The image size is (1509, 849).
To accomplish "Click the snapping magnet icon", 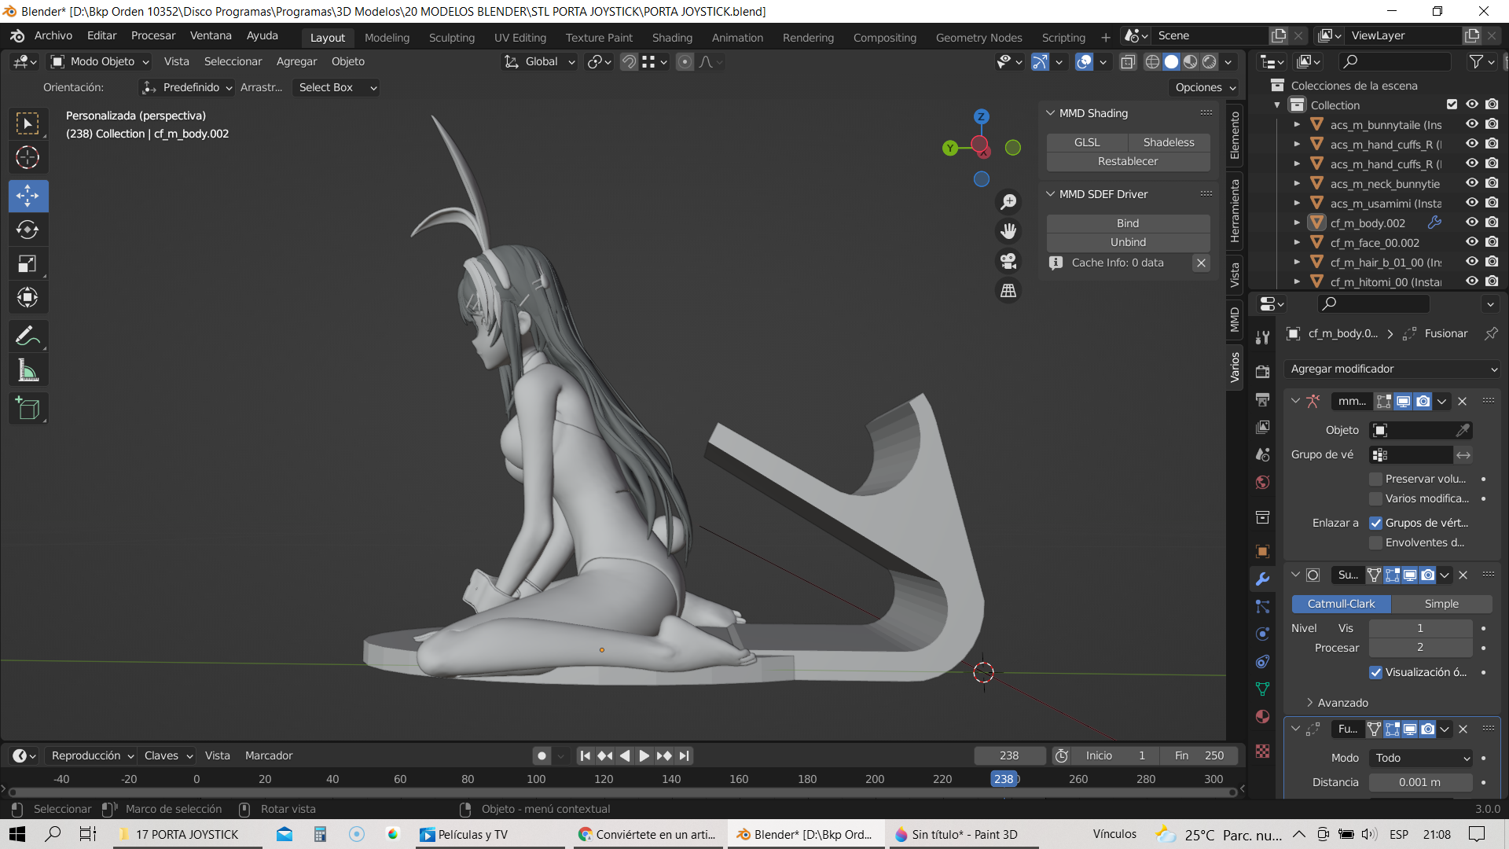I will pyautogui.click(x=629, y=62).
